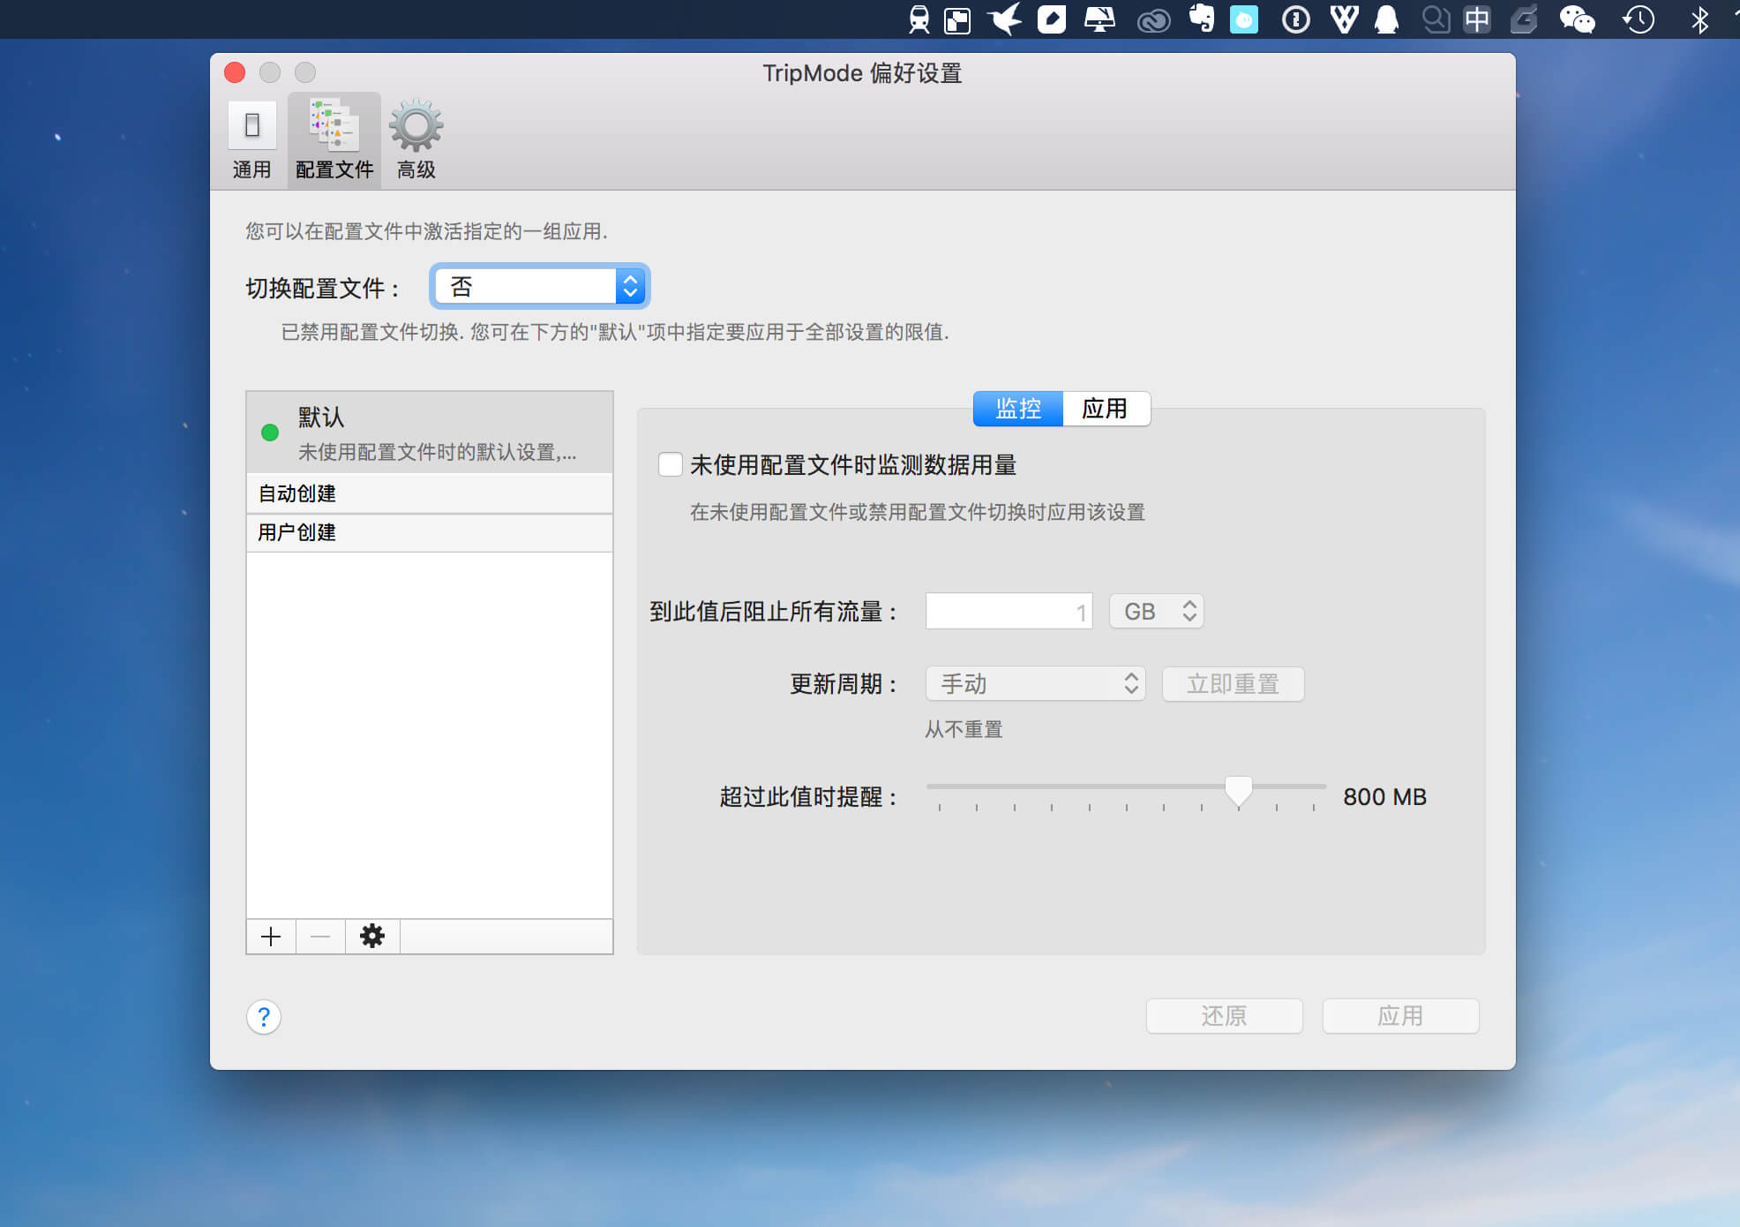Viewport: 1740px width, 1227px height.
Task: Open the W-shaped menu bar icon
Action: tap(1344, 19)
